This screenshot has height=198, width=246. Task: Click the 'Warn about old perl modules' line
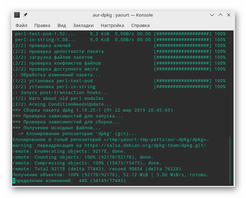point(58,98)
